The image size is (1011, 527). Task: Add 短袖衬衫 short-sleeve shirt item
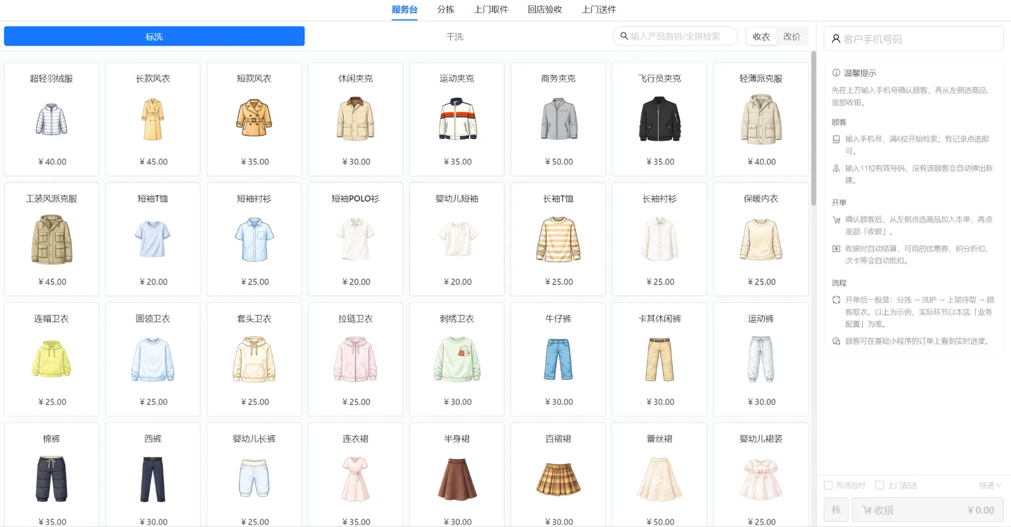(x=254, y=239)
